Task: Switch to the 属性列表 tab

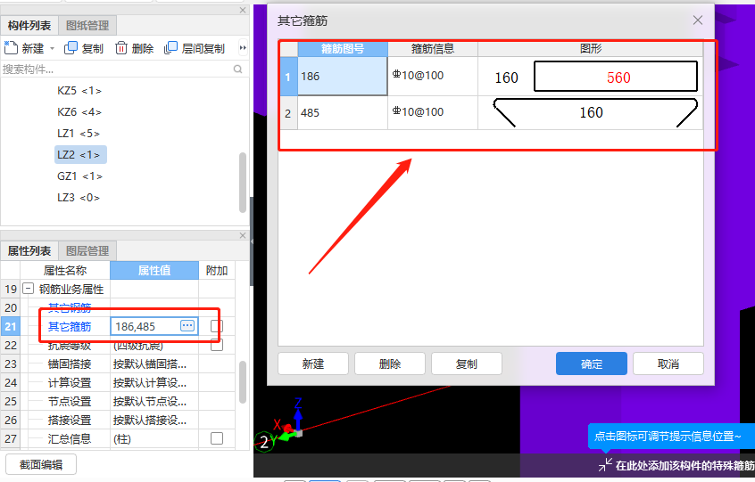Action: click(29, 251)
